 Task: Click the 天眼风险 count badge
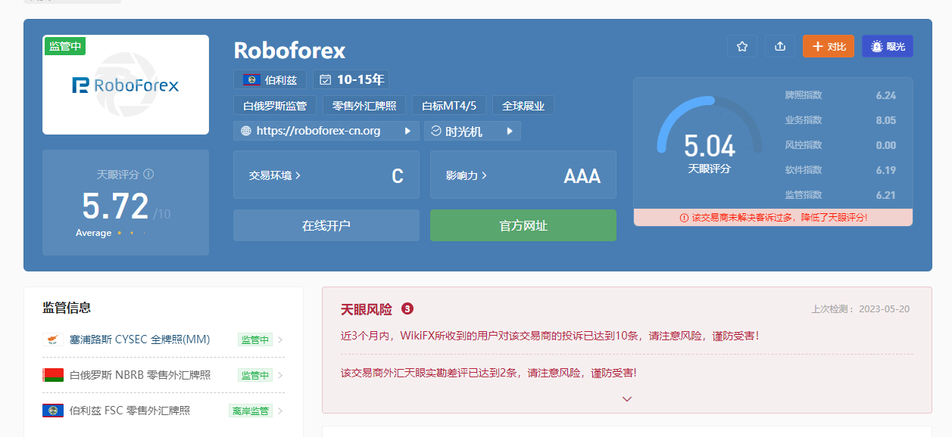coord(407,308)
